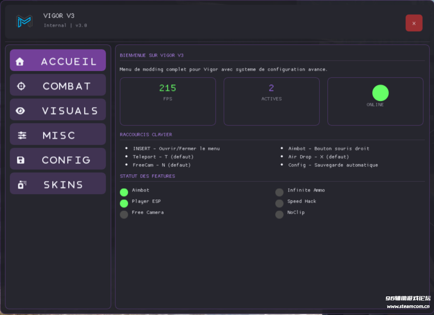The image size is (434, 315).
Task: Click the spray can SKINS icon
Action: click(22, 185)
